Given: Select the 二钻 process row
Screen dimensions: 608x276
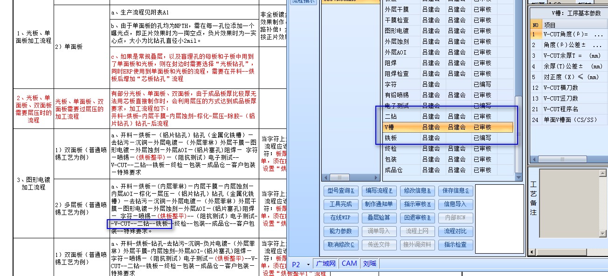Looking at the screenshot, I should (x=448, y=116).
